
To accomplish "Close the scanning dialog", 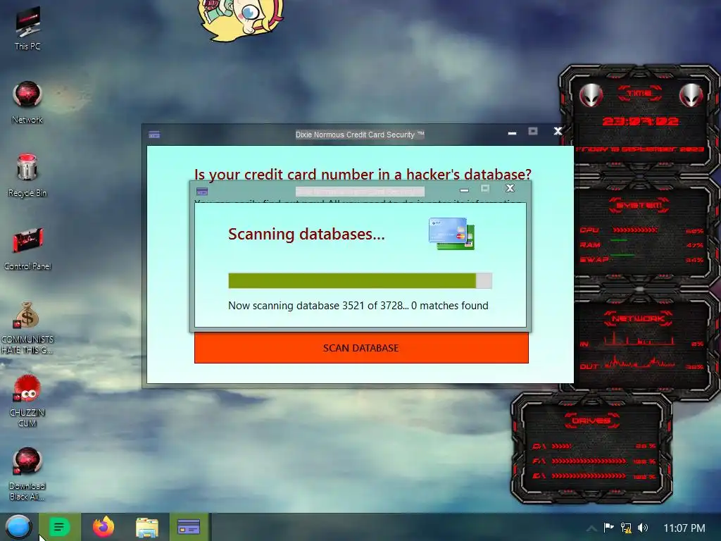I will [x=510, y=187].
